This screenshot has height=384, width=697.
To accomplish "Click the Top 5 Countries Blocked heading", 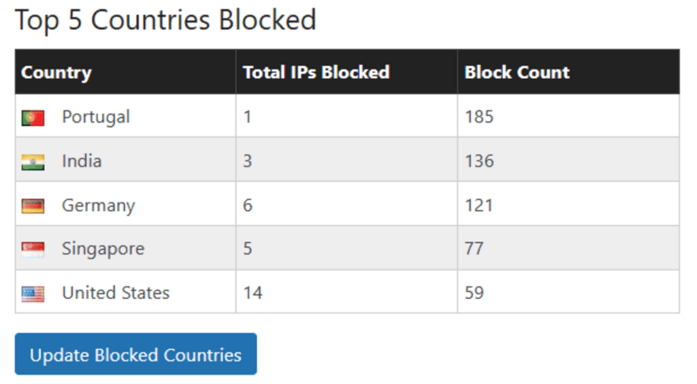I will [165, 20].
